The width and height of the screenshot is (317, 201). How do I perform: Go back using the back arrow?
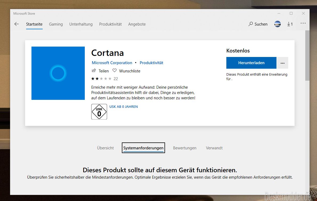[17, 24]
